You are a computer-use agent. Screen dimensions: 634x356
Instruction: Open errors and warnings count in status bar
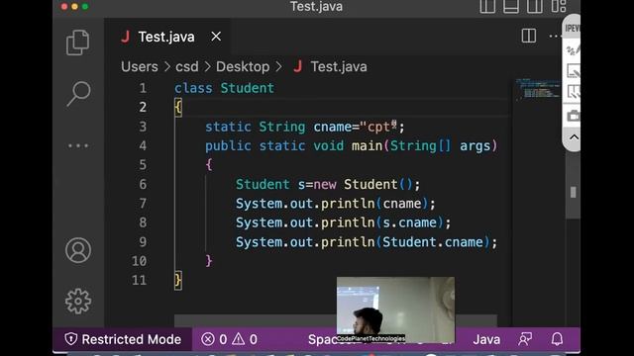229,339
